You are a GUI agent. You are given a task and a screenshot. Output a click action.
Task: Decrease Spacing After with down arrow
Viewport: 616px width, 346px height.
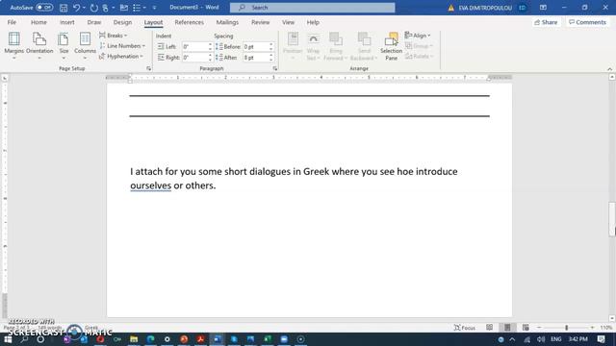pyautogui.click(x=271, y=60)
